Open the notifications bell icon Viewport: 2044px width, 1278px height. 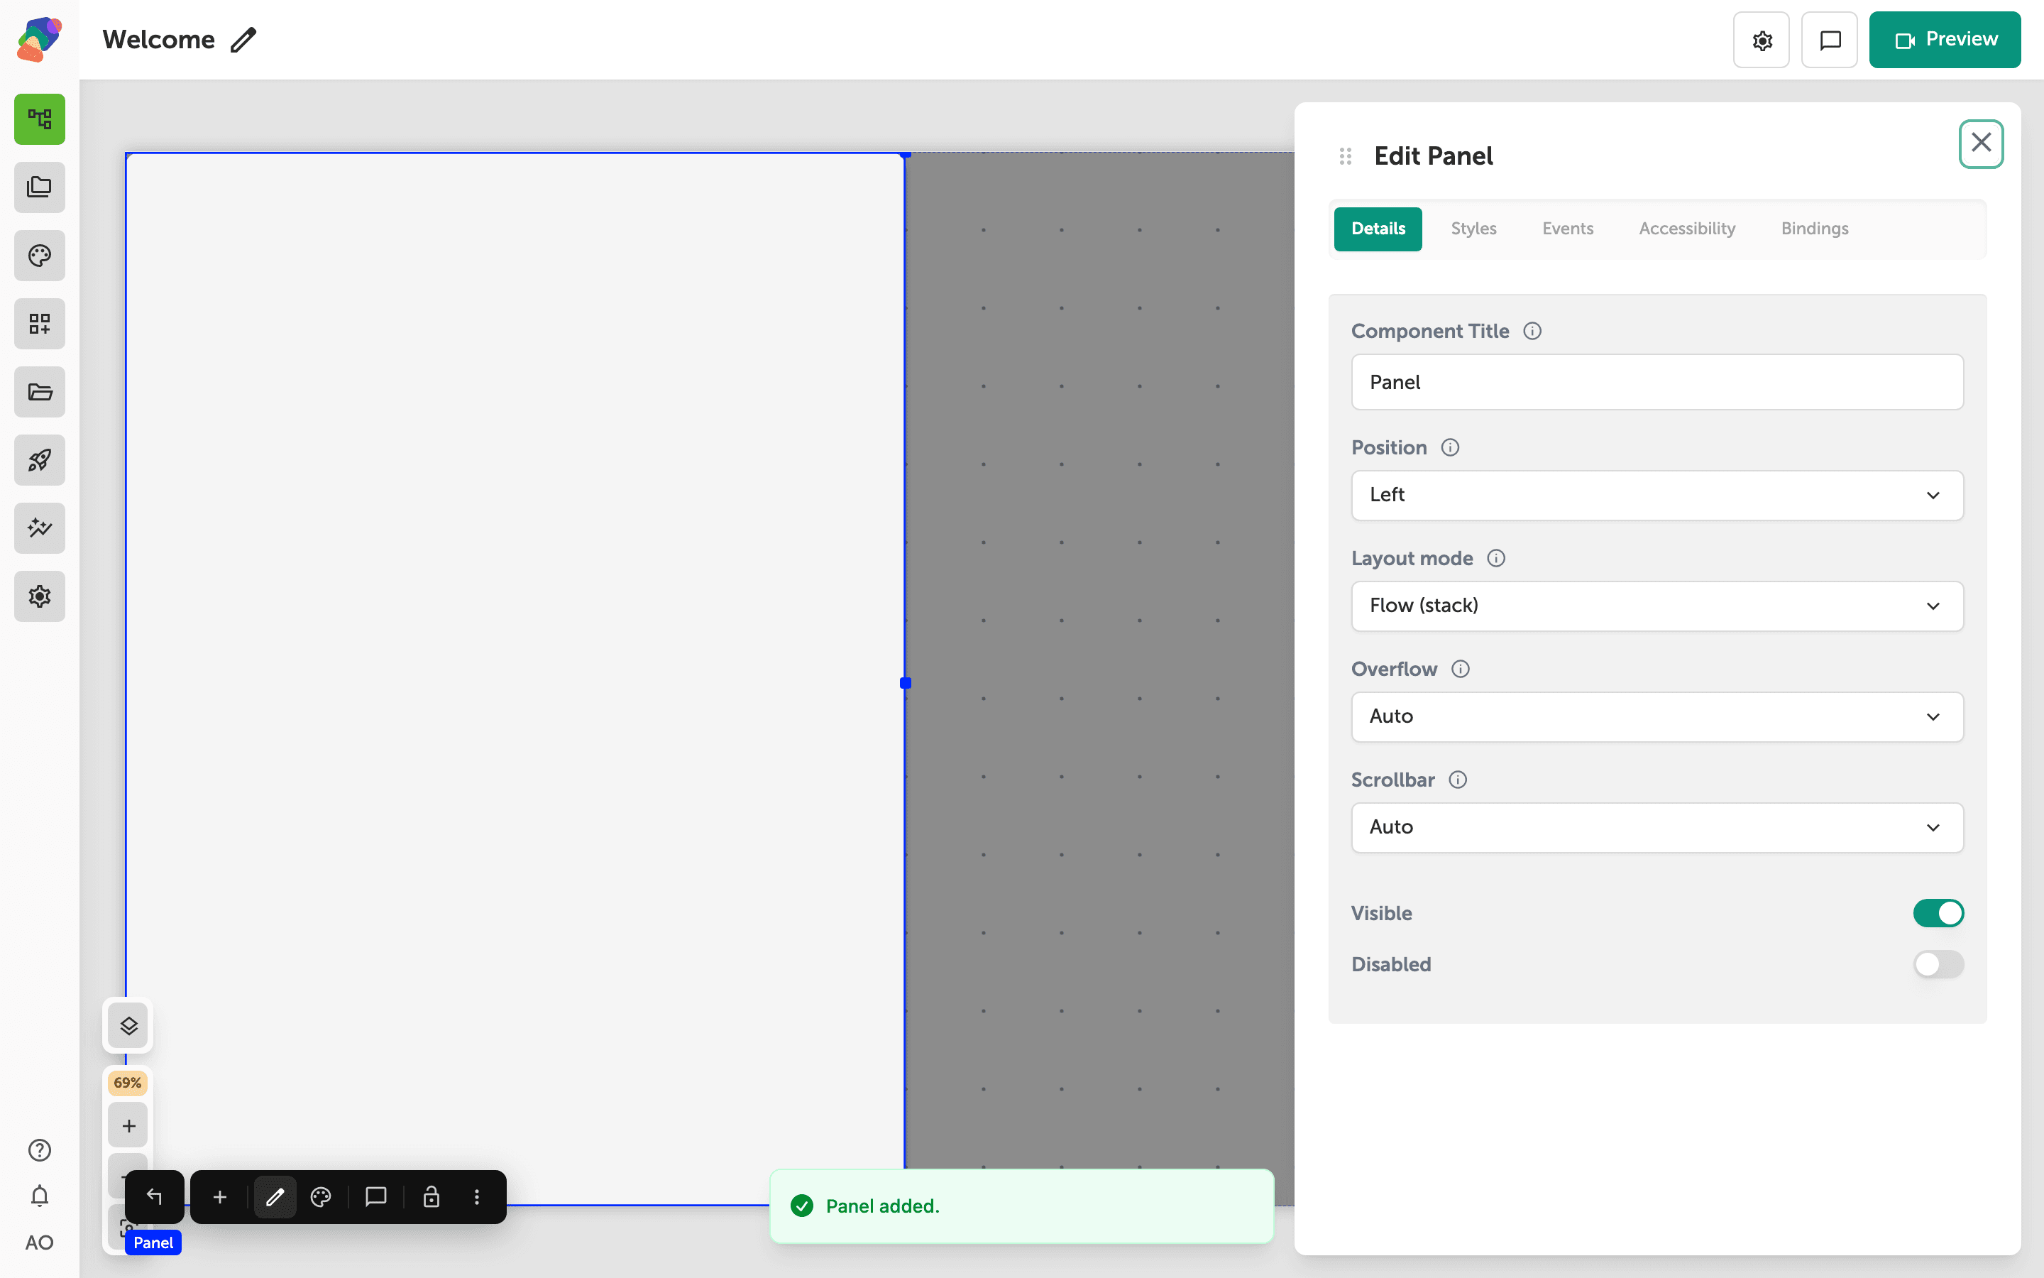(x=40, y=1196)
